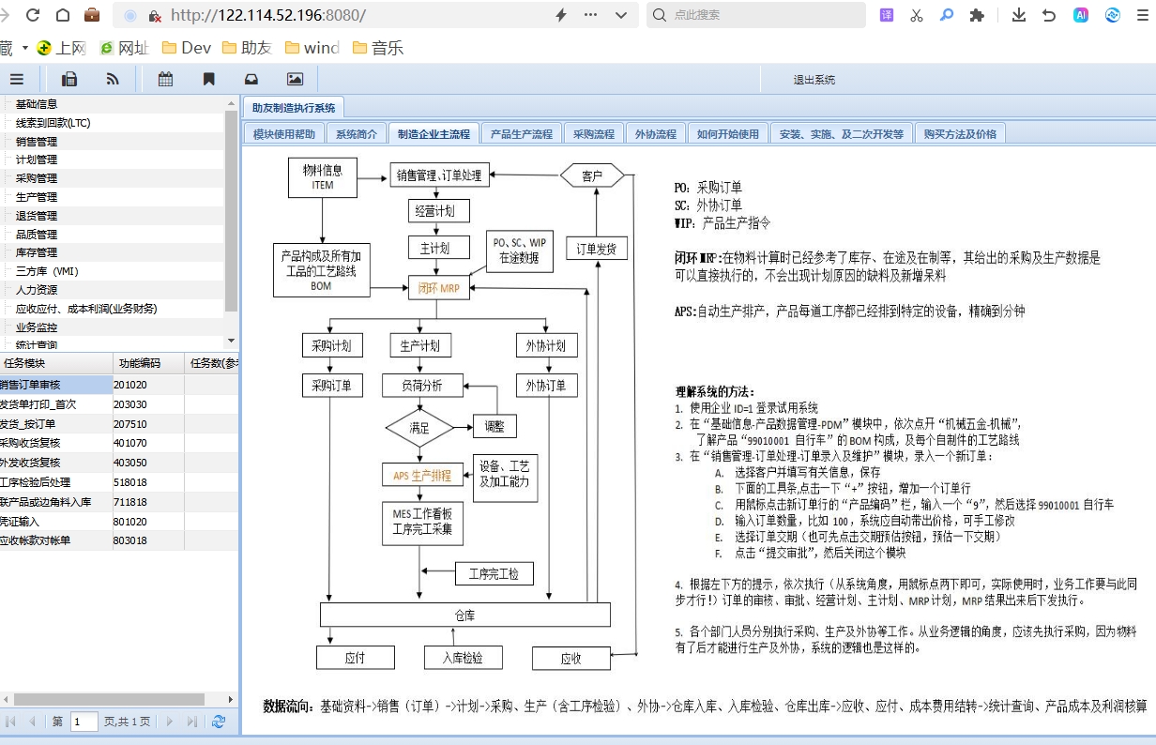Screen dimensions: 1156x745
Task: Expand the bookmarks dropdown arrow before 上网
Action: [25, 48]
